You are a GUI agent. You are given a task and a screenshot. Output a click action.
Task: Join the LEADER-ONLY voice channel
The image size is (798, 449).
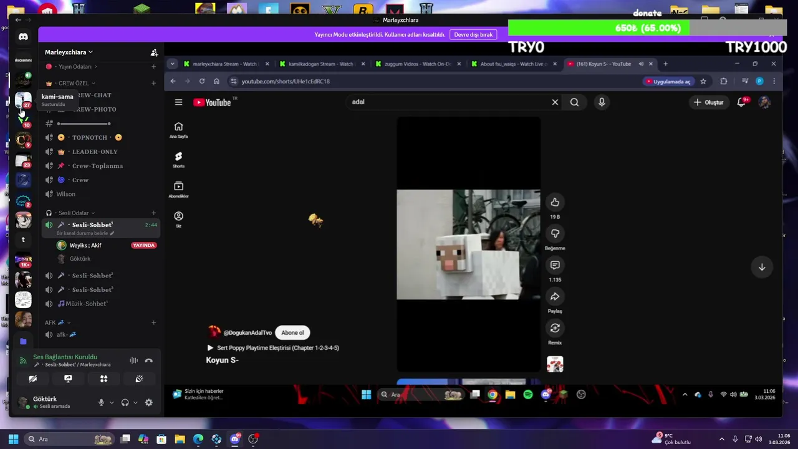pyautogui.click(x=101, y=152)
